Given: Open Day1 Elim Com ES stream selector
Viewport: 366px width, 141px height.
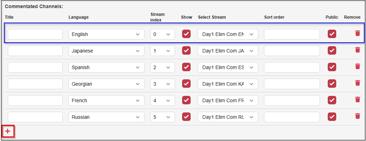Looking at the screenshot, I should pos(228,67).
